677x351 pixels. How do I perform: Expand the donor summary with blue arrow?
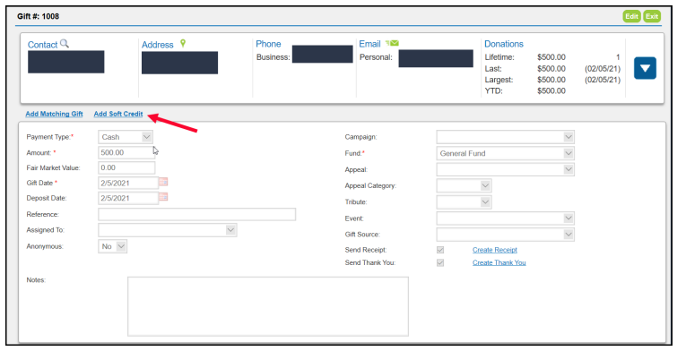pos(645,68)
